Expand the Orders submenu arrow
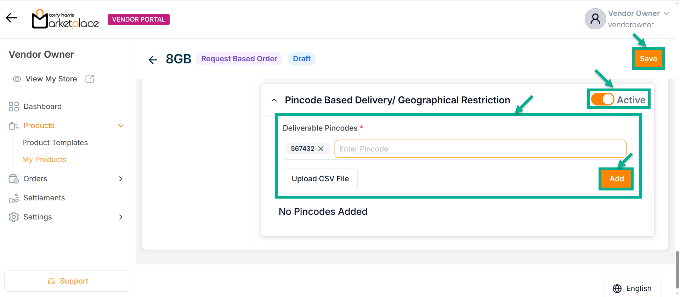This screenshot has width=680, height=297. click(x=121, y=179)
